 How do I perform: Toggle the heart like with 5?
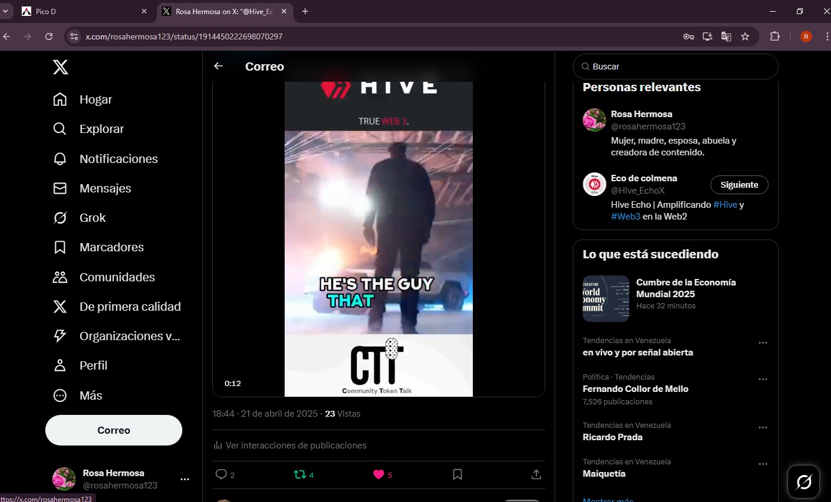pyautogui.click(x=382, y=474)
